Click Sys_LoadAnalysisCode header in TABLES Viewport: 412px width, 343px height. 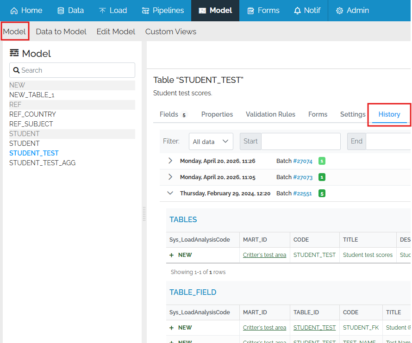[200, 240]
